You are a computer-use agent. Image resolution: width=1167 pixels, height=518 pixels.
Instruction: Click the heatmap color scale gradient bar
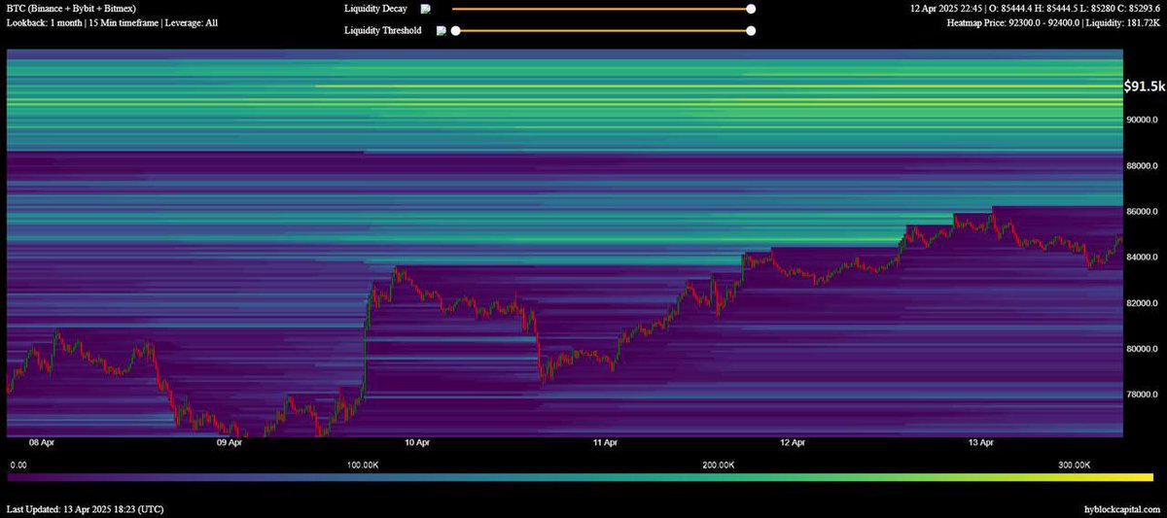pos(580,478)
